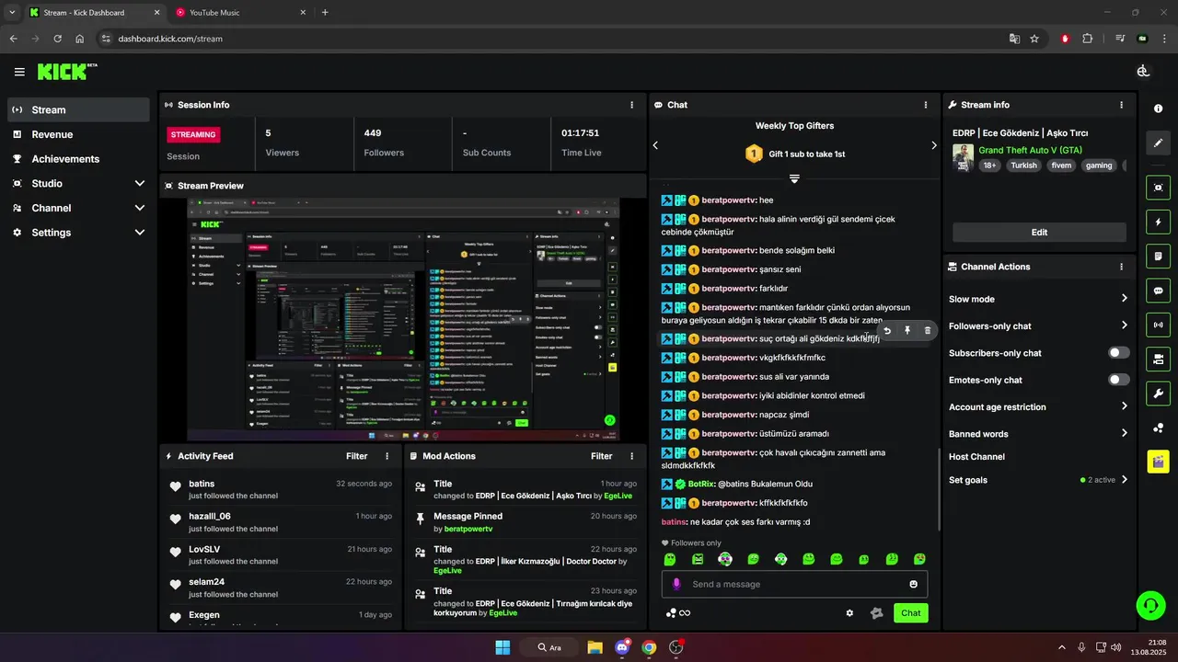Open Activity Feed Filter dropdown
Screen dimensions: 1178x662
(356, 456)
